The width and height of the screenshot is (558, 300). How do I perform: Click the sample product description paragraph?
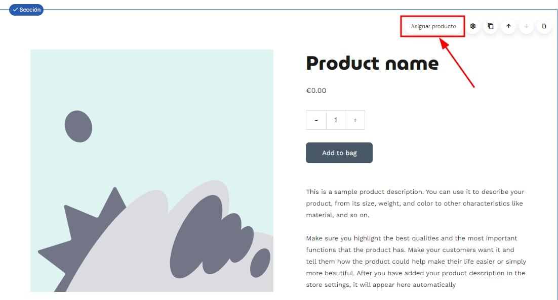pyautogui.click(x=415, y=204)
